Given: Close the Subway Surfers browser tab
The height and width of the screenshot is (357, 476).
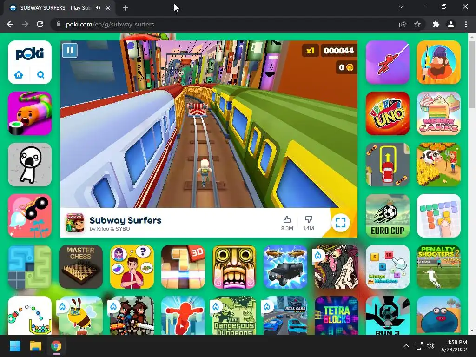Looking at the screenshot, I should [108, 8].
